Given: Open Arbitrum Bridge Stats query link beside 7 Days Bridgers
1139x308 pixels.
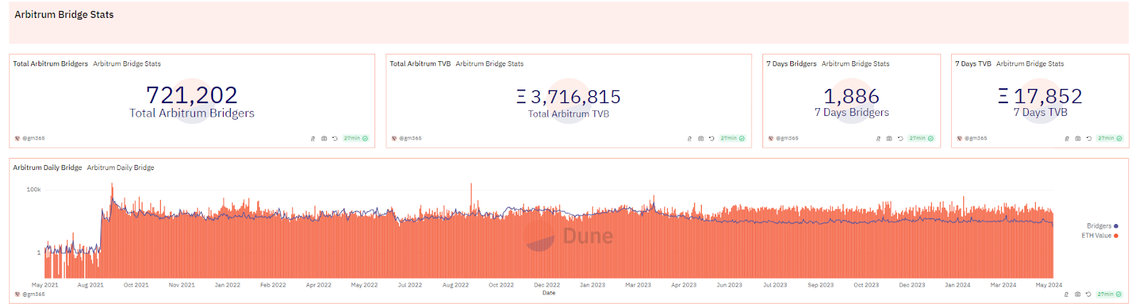Looking at the screenshot, I should click(x=856, y=64).
